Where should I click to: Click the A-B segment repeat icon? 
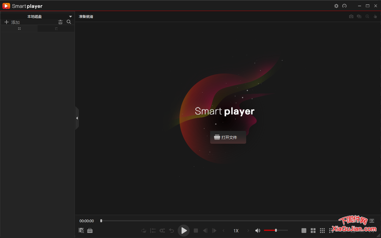point(153,231)
